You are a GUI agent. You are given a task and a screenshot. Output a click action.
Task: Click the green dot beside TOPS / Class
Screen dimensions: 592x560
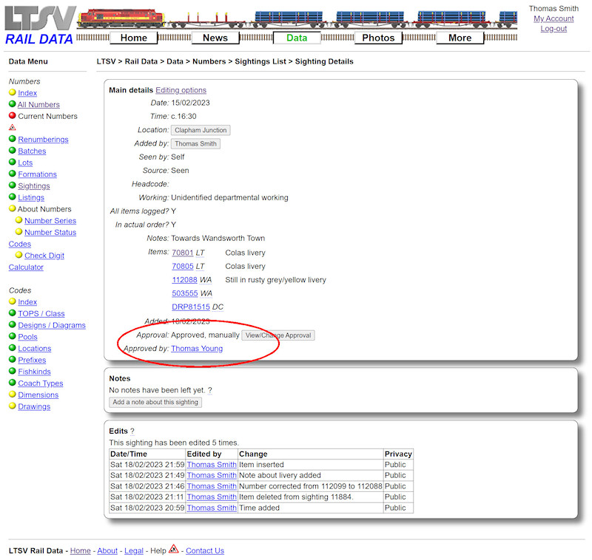12,313
